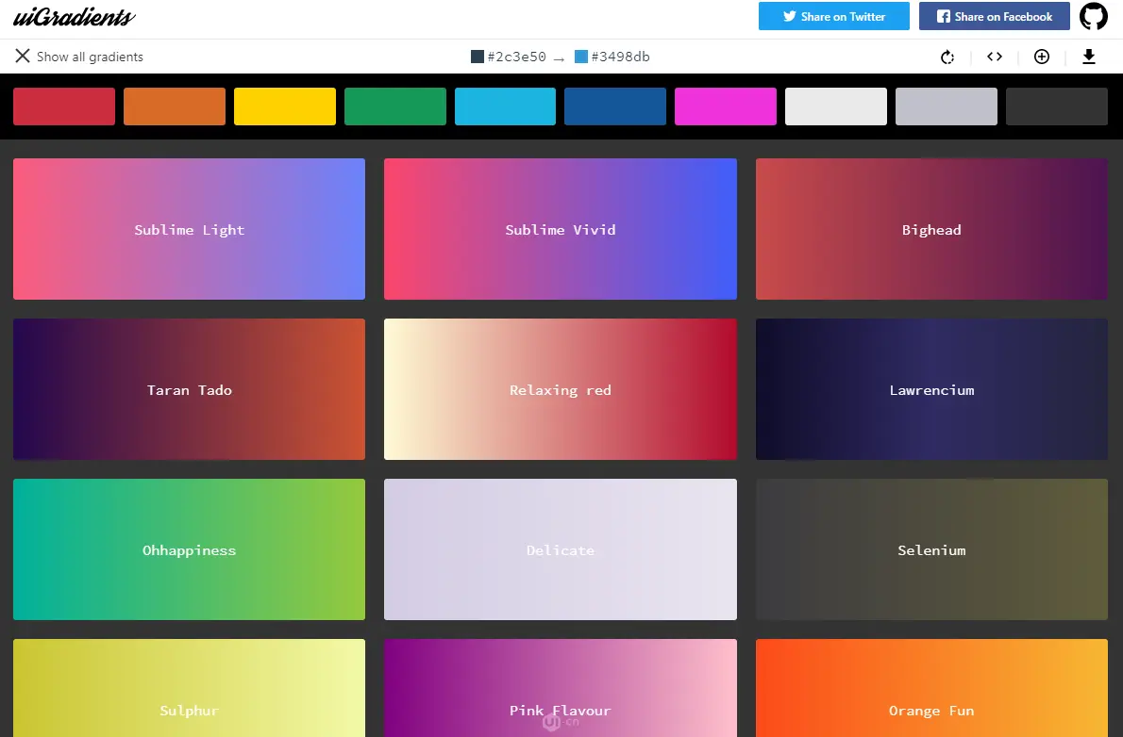Click Show all gradients link
Image resolution: width=1123 pixels, height=737 pixels.
pos(90,57)
